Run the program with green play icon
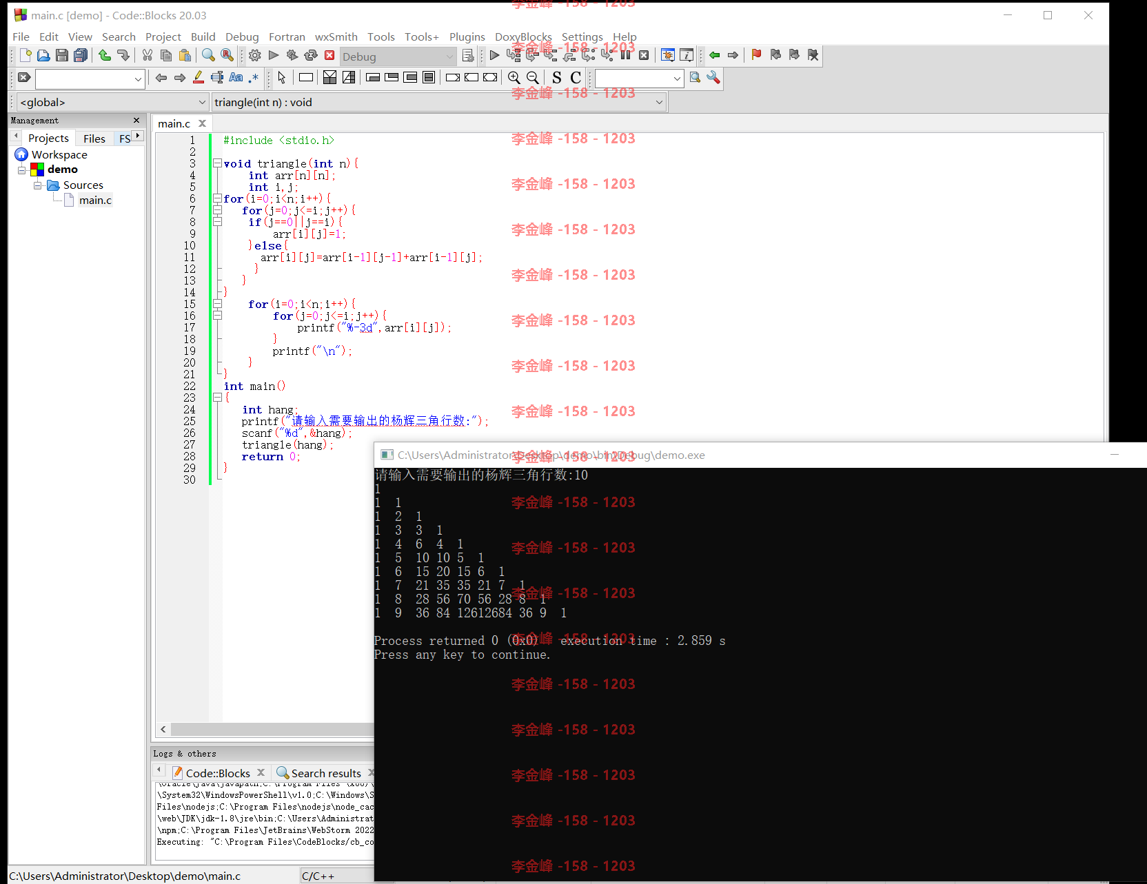Screen dimensions: 1147x884 tap(274, 55)
